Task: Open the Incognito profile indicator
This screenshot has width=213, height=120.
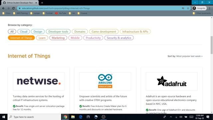Action: pos(199,8)
